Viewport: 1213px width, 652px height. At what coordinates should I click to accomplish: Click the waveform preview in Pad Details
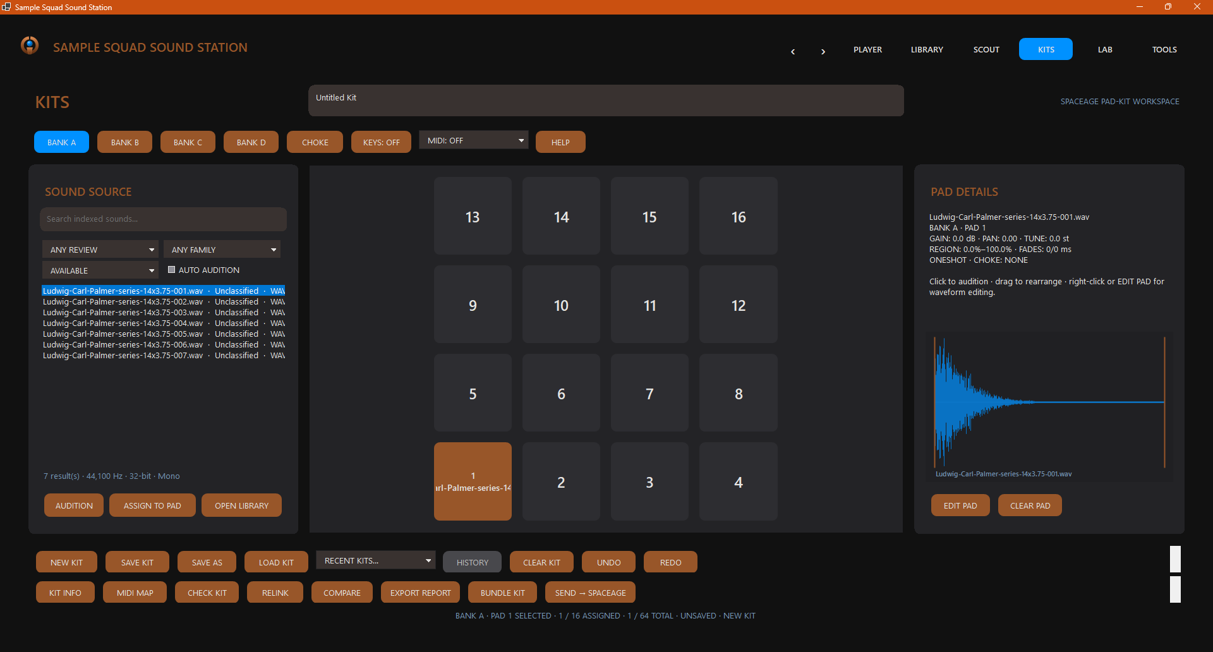point(1049,406)
